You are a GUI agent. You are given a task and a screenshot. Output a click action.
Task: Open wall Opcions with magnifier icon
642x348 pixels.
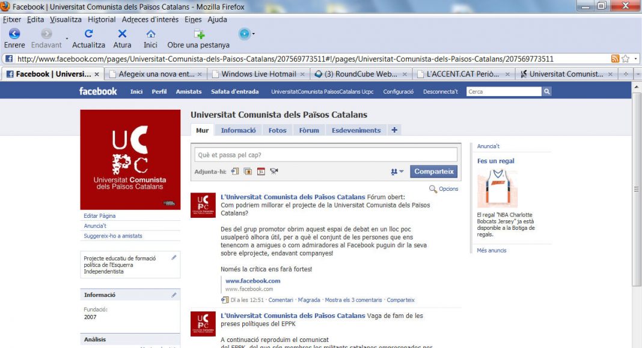pos(444,189)
